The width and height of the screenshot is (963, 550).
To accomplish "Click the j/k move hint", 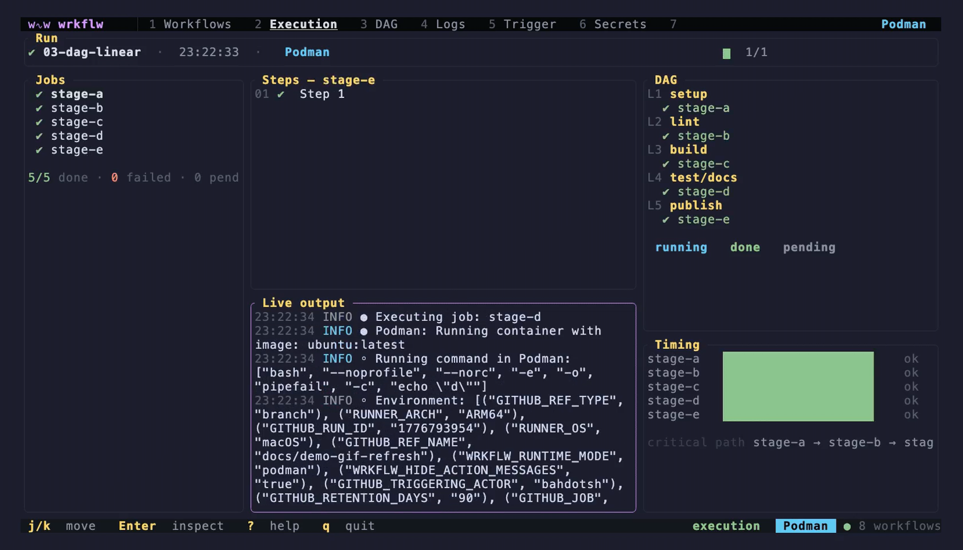I will 62,526.
